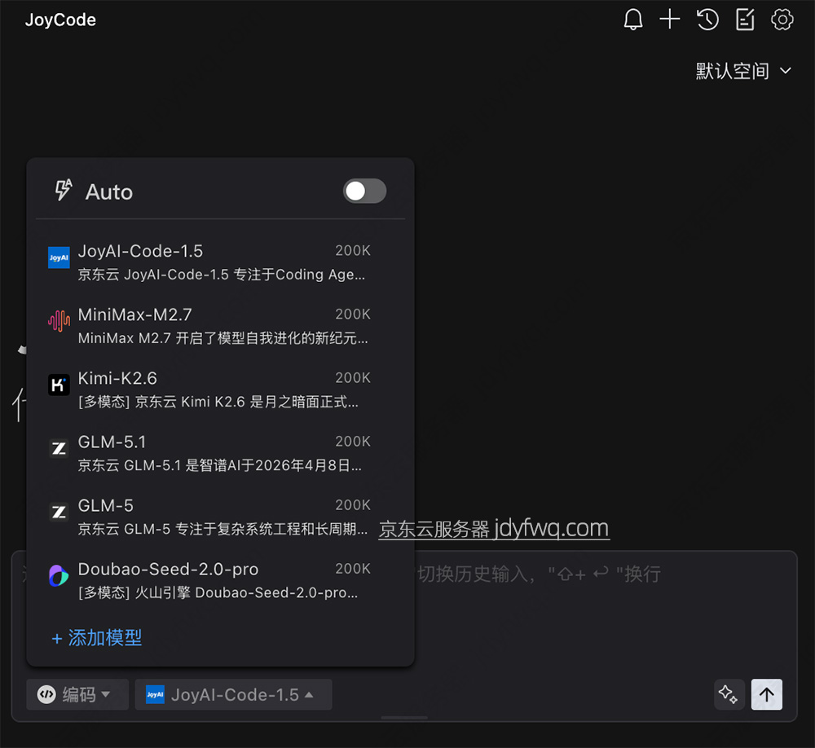Click the JoyAI logo in model list
The width and height of the screenshot is (815, 748).
(x=59, y=257)
